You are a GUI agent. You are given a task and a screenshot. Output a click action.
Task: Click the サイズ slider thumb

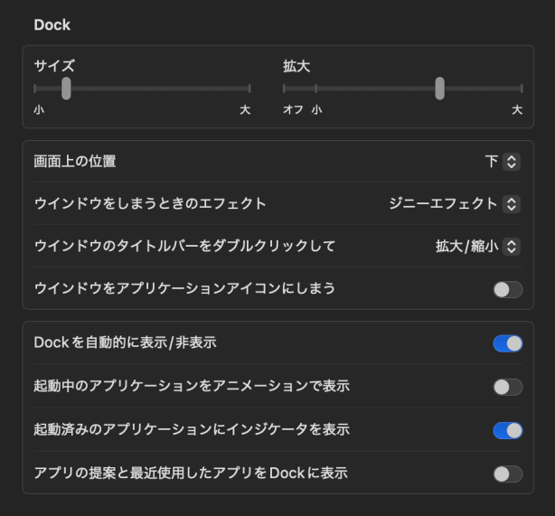[66, 89]
